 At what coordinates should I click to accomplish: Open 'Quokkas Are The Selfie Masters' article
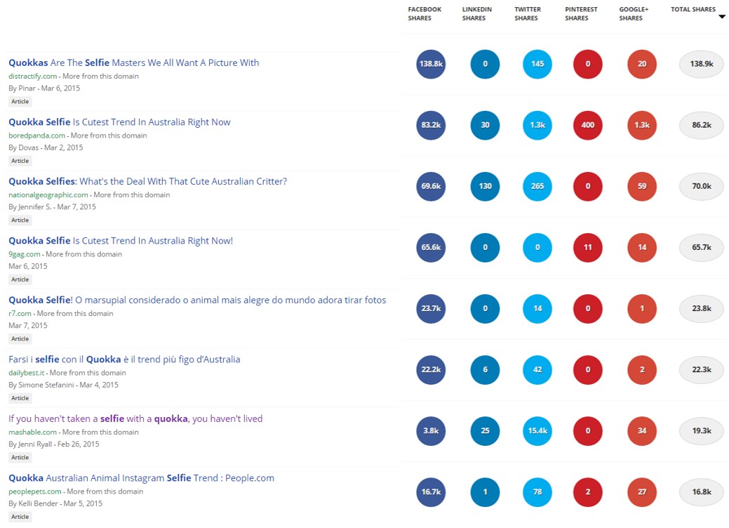pyautogui.click(x=133, y=62)
